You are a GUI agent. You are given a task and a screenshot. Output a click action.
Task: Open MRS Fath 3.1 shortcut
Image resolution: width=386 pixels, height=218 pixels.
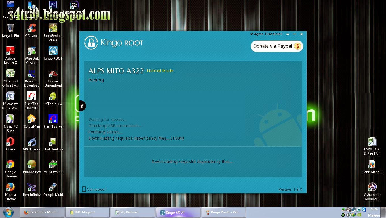pyautogui.click(x=53, y=167)
